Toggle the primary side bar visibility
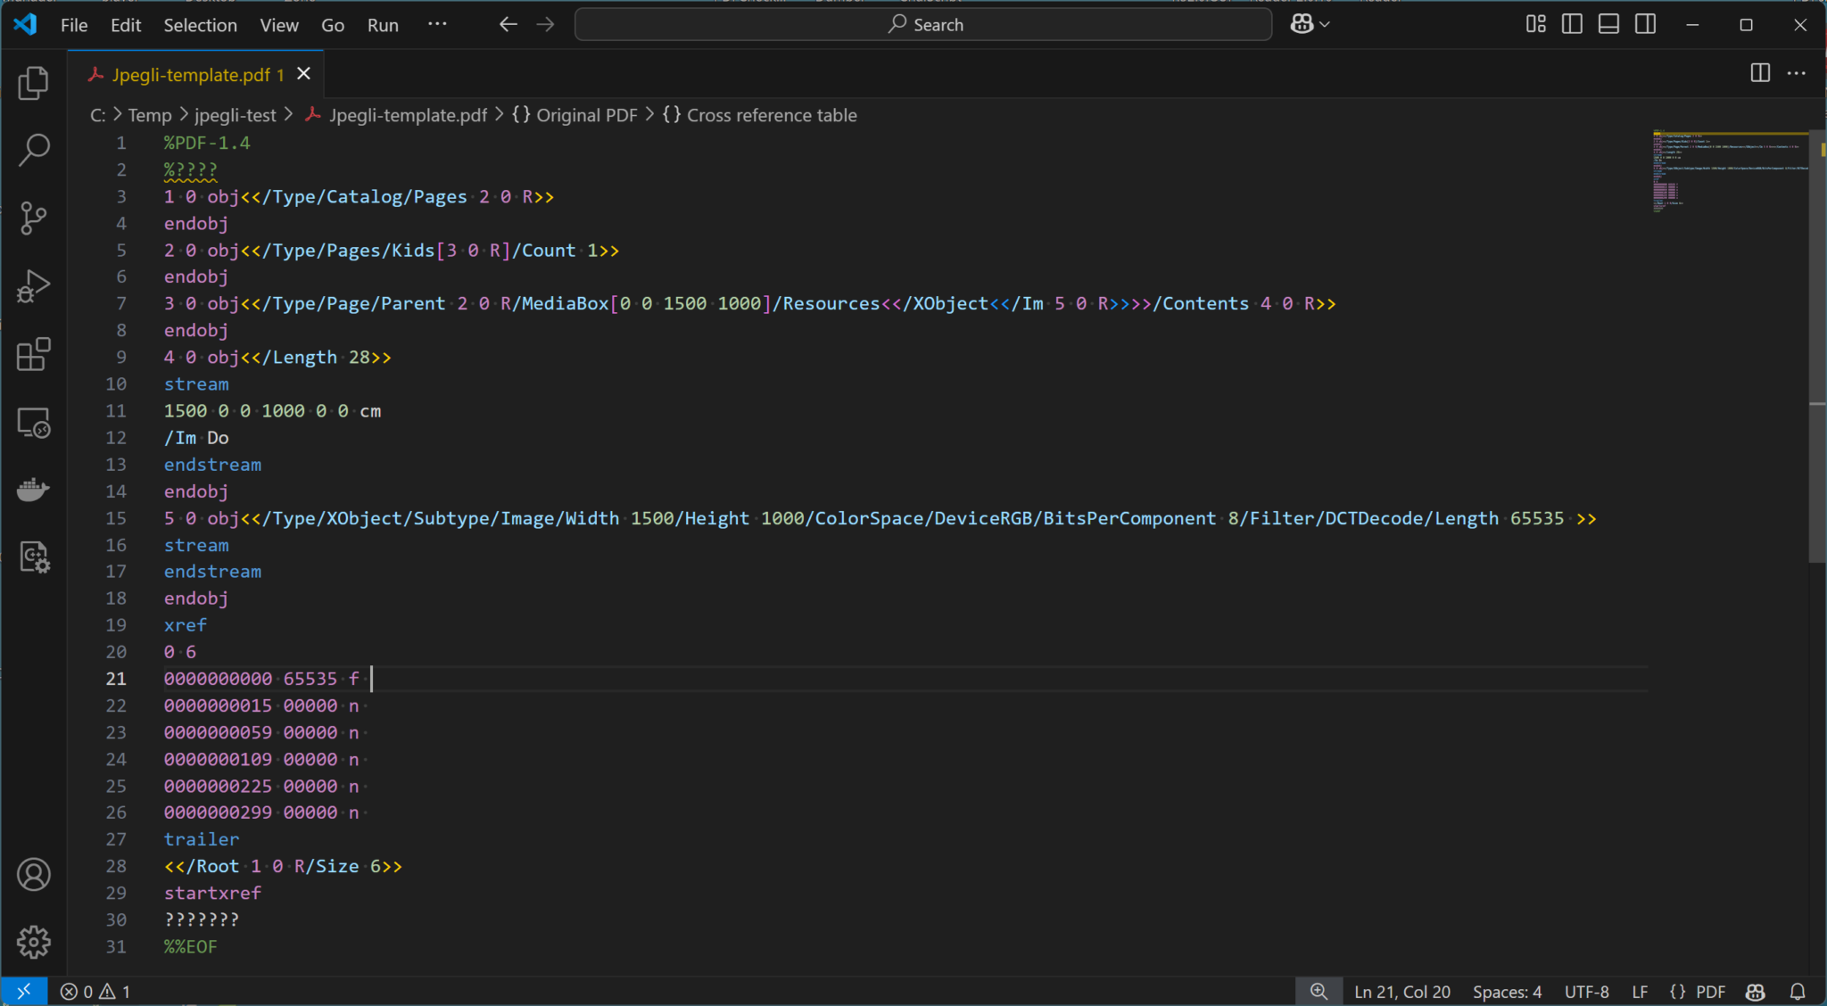This screenshot has height=1006, width=1827. [1572, 25]
